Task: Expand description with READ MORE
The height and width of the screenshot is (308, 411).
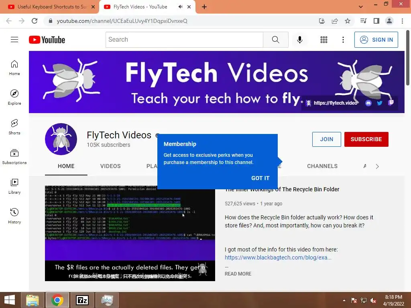Action: [x=238, y=274]
